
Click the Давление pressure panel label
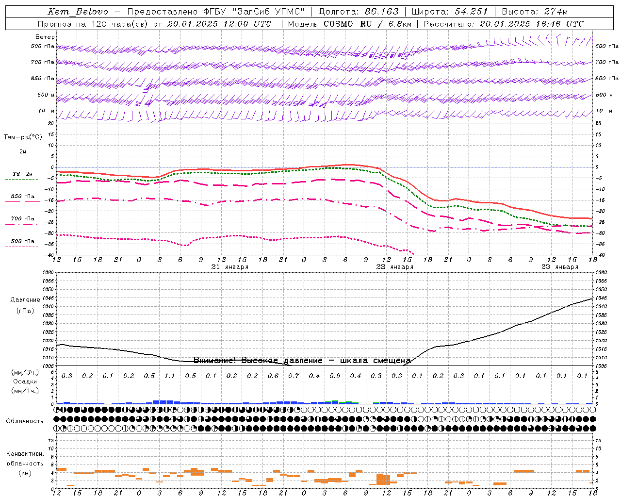point(25,300)
